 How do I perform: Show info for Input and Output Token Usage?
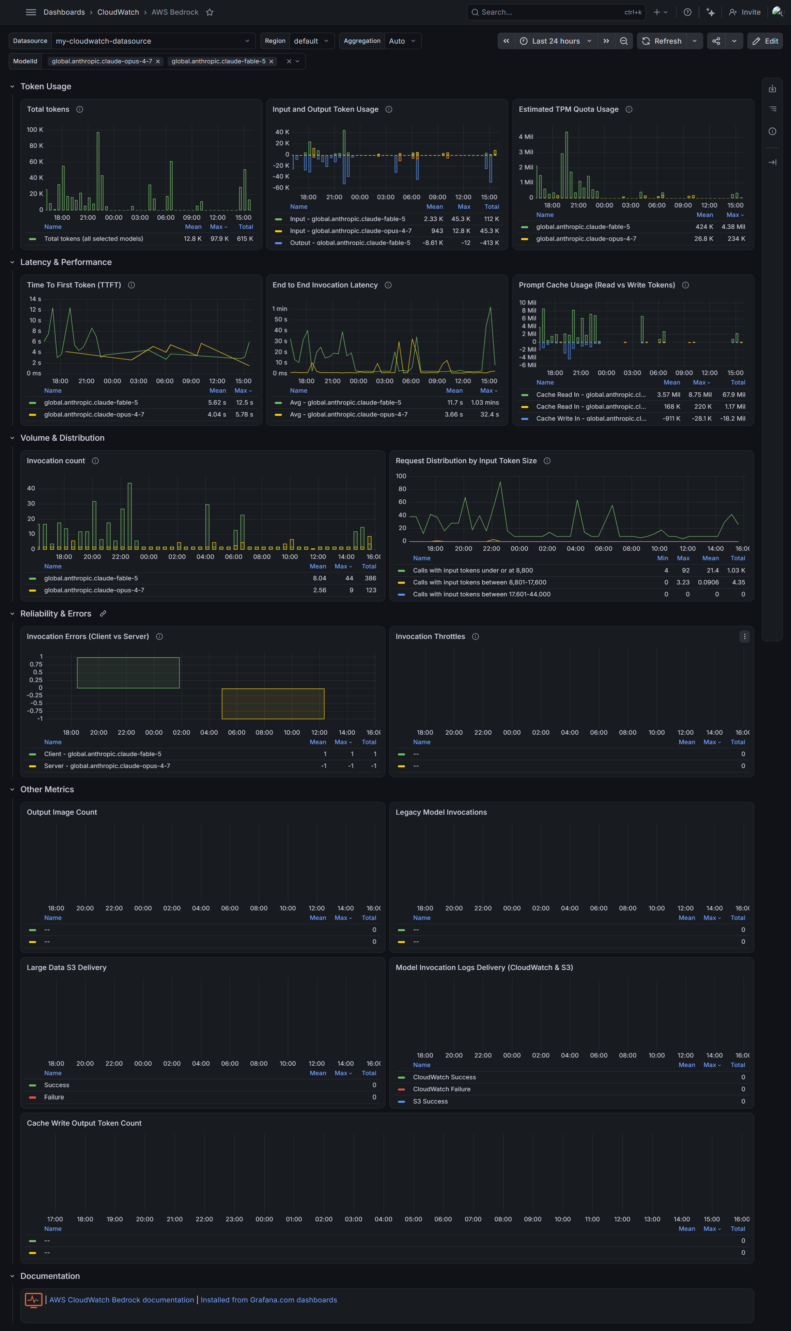[389, 109]
